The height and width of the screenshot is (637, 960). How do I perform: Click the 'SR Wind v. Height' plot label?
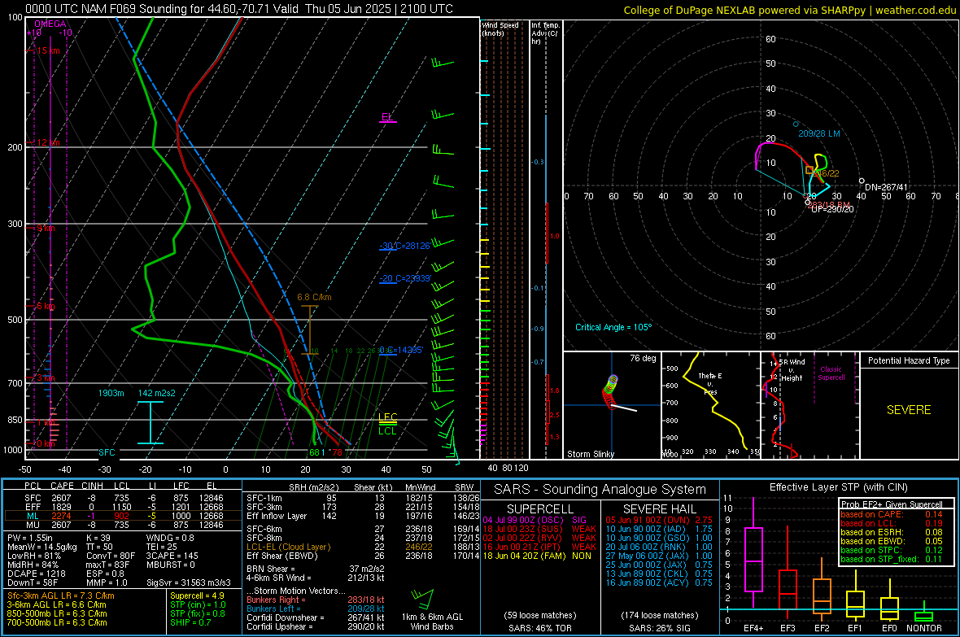(792, 370)
